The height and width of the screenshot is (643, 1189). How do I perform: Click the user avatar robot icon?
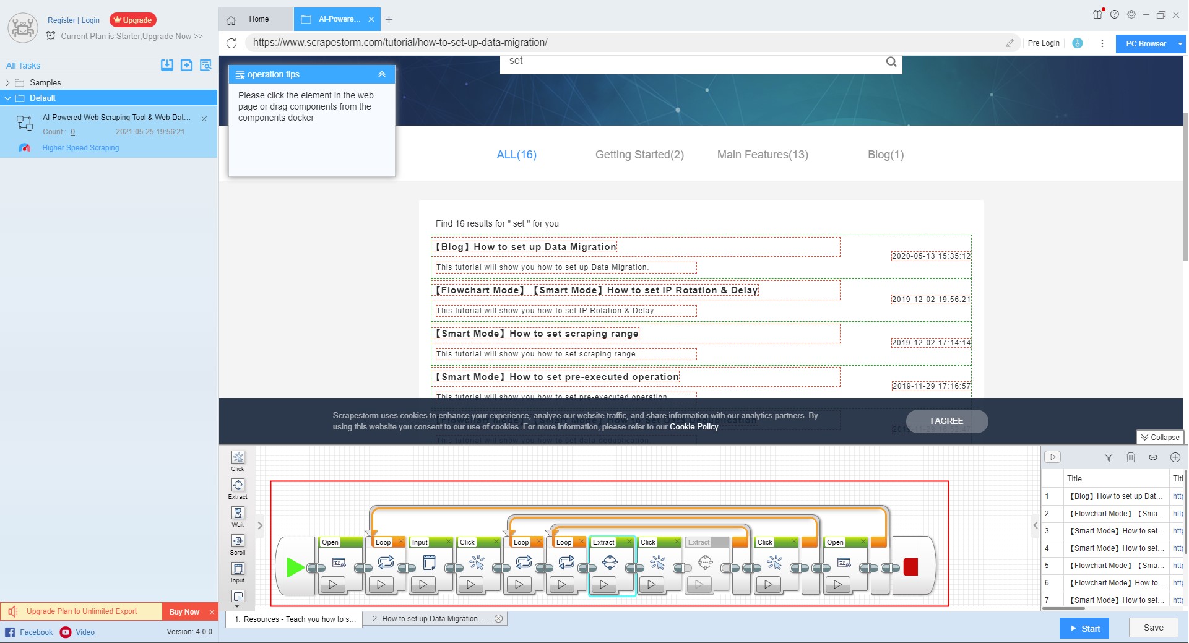tap(23, 28)
